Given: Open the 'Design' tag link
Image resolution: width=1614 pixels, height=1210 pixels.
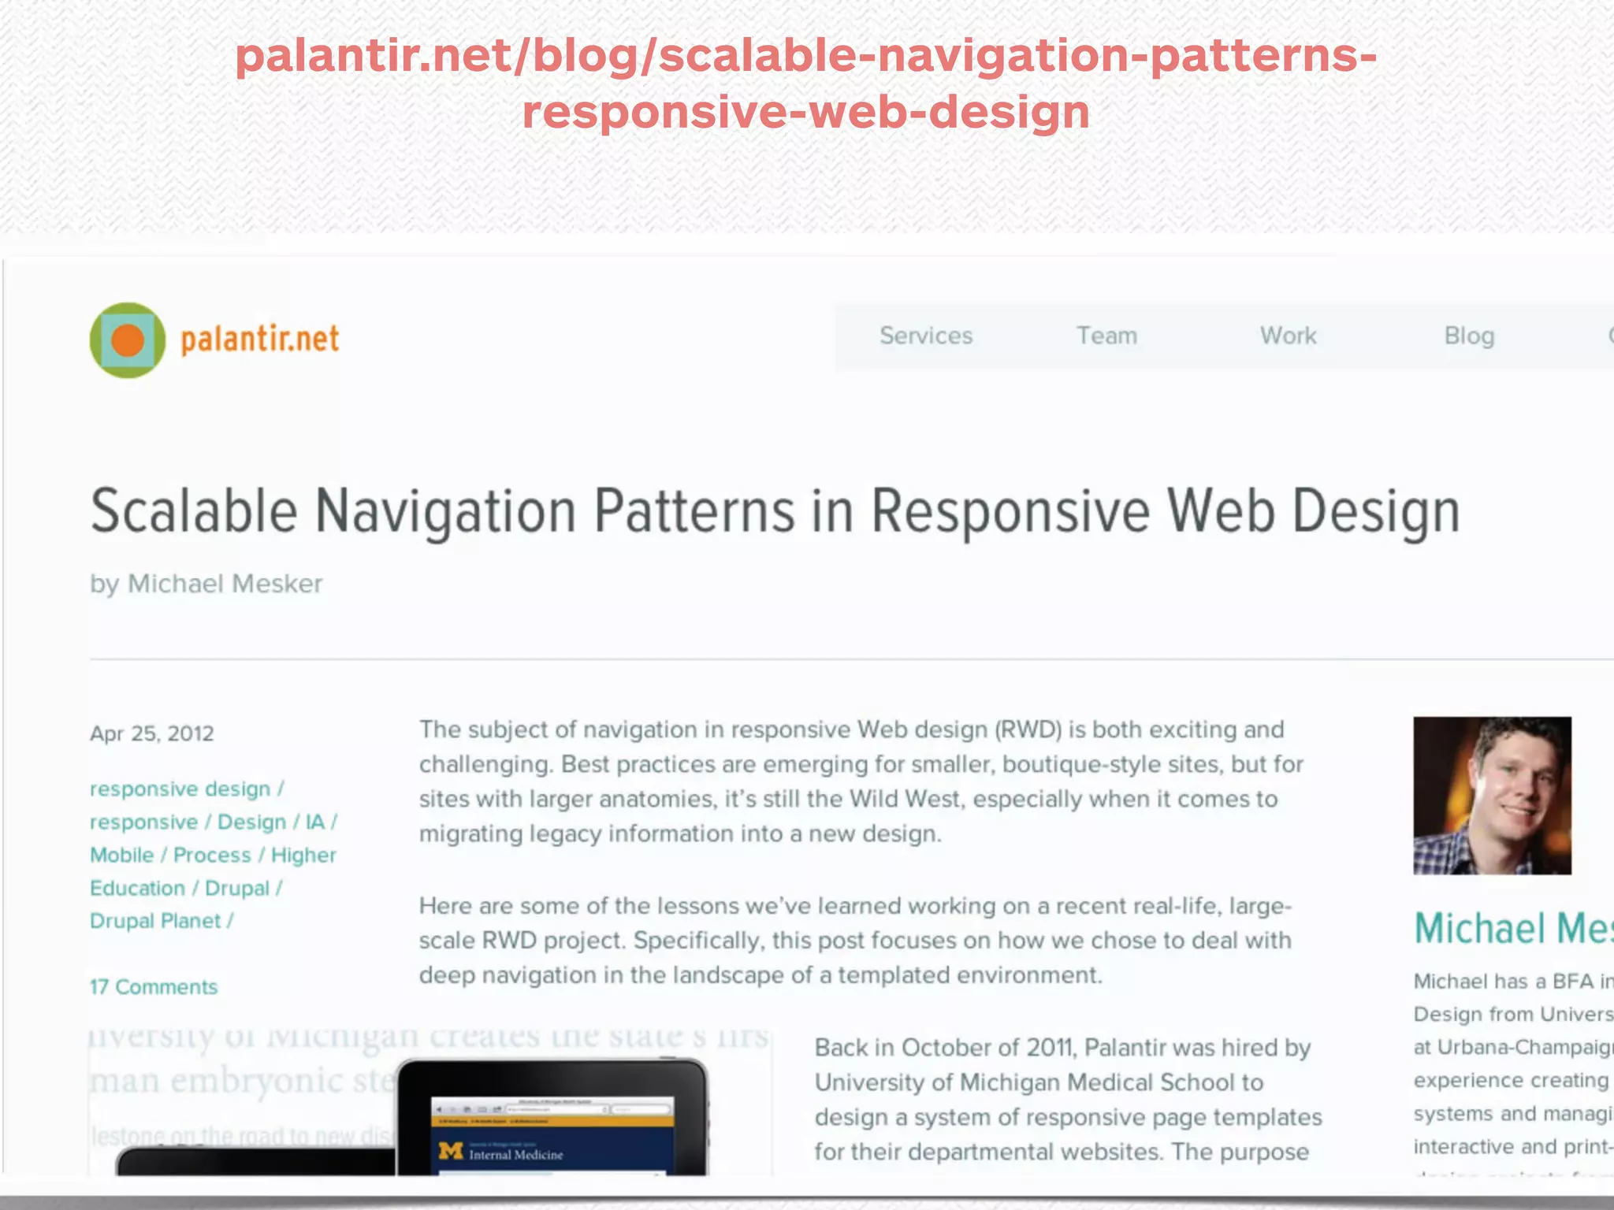Looking at the screenshot, I should click(252, 822).
